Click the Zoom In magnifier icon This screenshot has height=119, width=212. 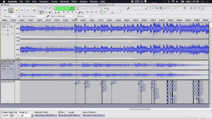click(x=191, y=8)
